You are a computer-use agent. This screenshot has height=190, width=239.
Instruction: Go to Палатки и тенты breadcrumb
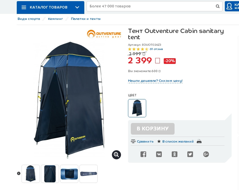86,19
